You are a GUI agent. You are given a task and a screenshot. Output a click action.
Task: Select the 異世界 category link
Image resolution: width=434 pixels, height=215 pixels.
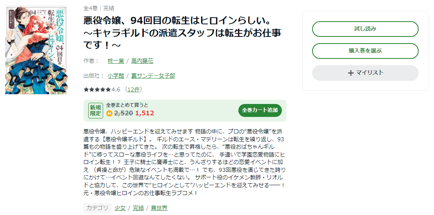click(159, 208)
